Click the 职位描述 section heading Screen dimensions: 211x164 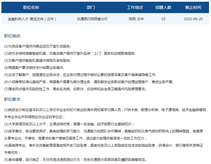pyautogui.click(x=13, y=36)
